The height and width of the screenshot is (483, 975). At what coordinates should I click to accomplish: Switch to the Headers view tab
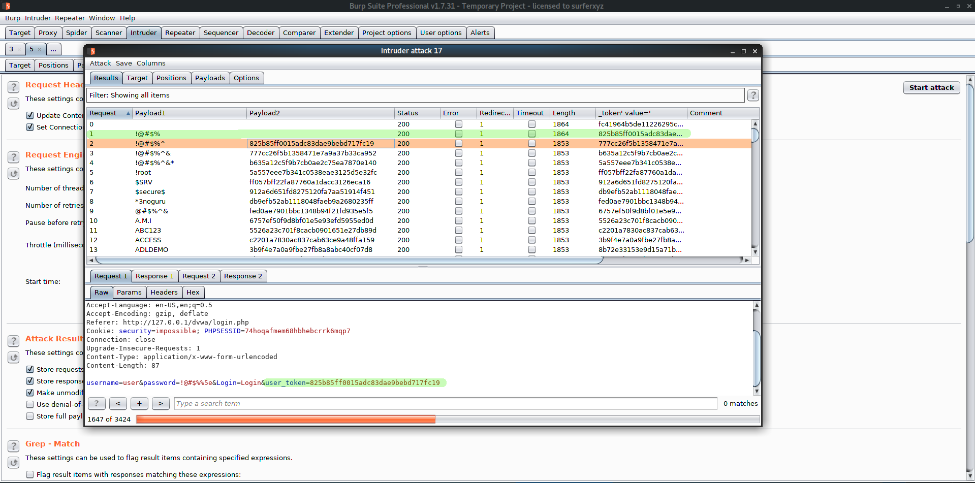pyautogui.click(x=164, y=292)
